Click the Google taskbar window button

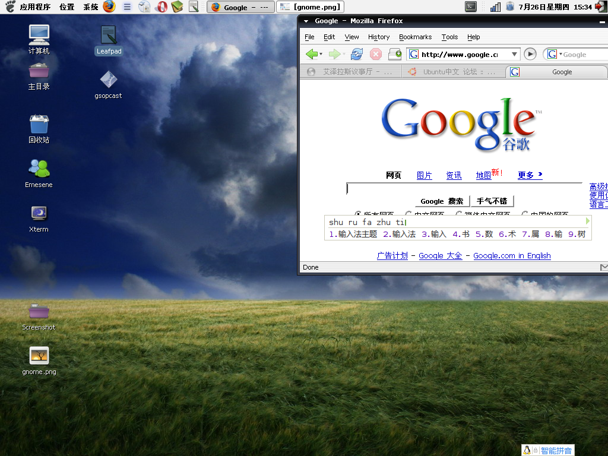241,7
